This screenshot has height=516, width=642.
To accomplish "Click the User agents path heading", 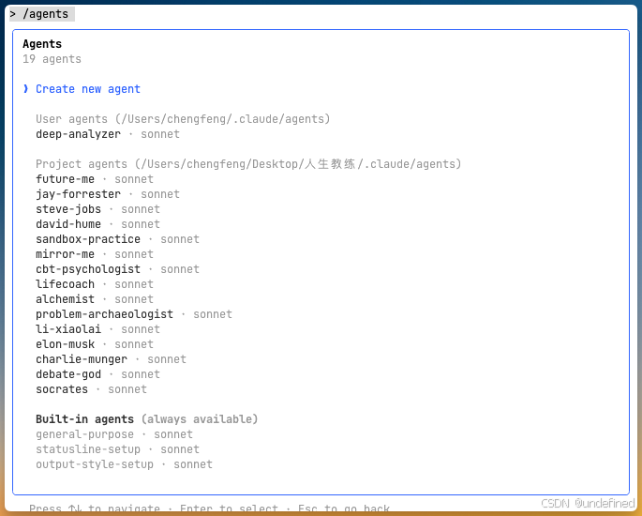I will 183,119.
